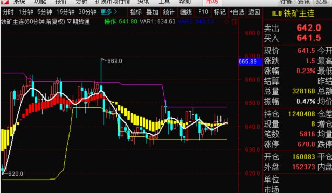Expand 更多 period options
Screen dimensions: 332x193
(x=108, y=12)
